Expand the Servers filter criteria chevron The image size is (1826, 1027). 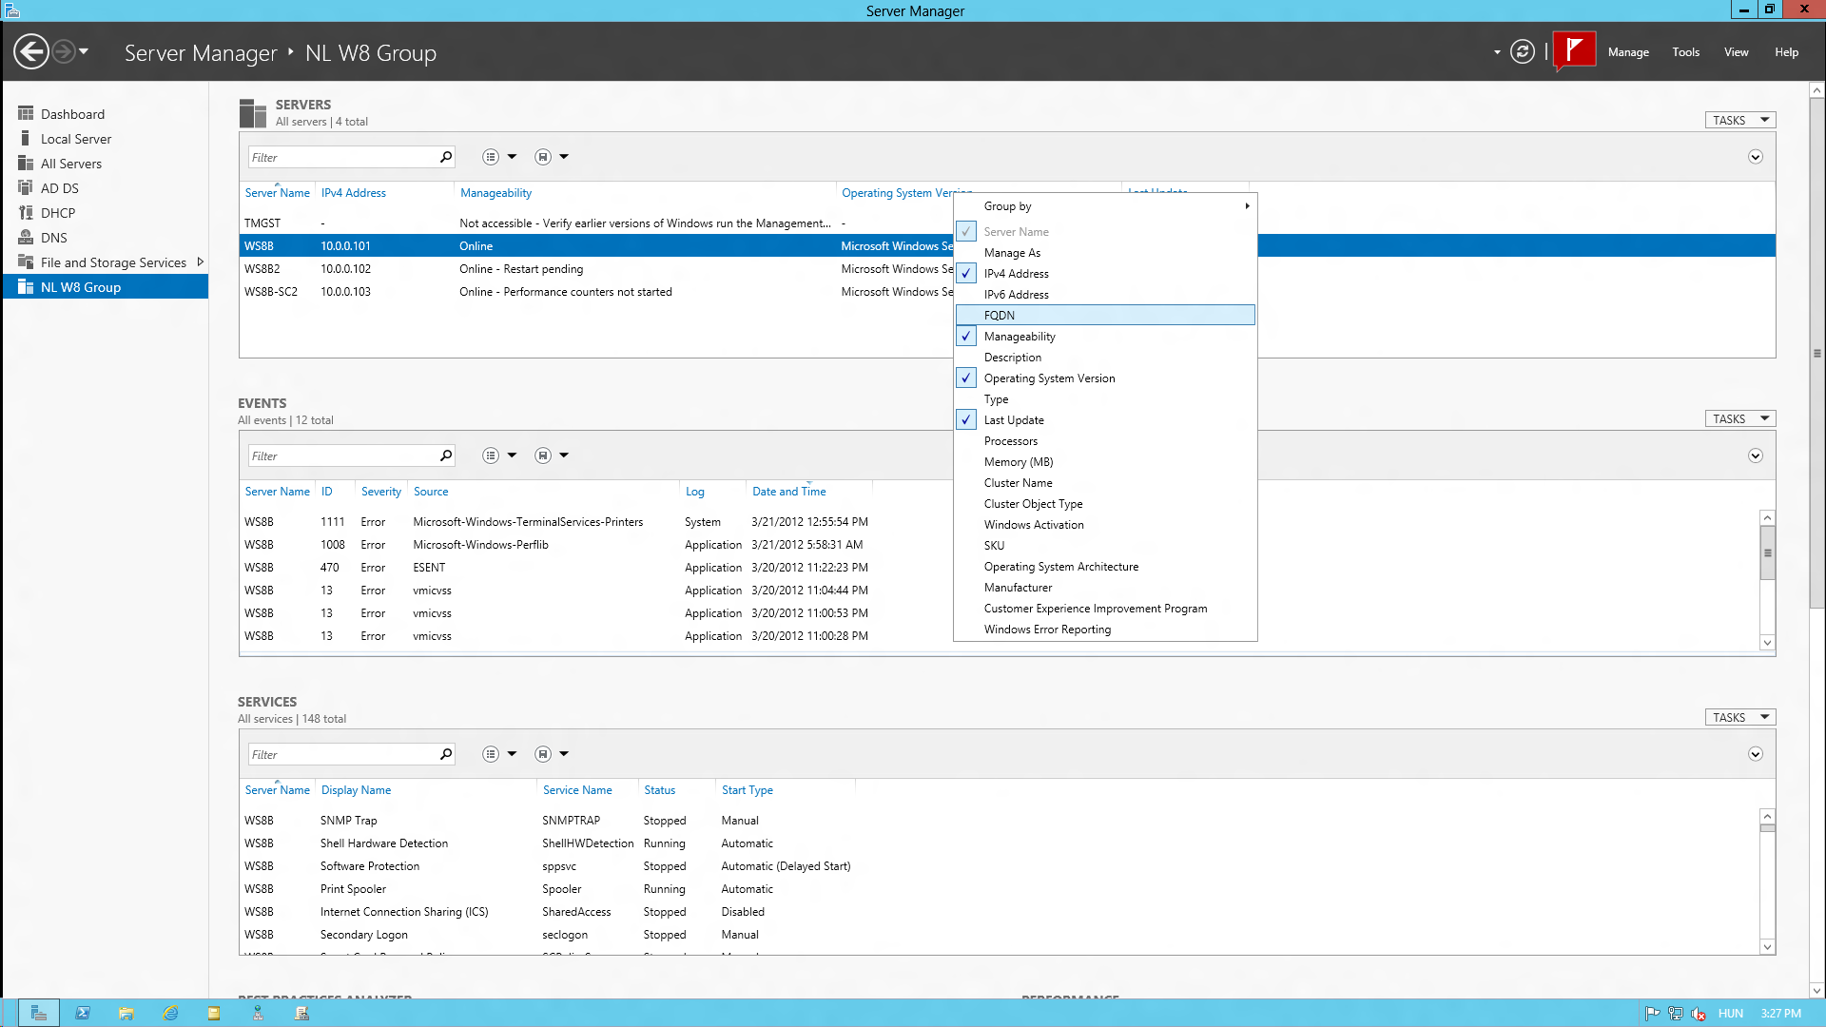click(1756, 157)
